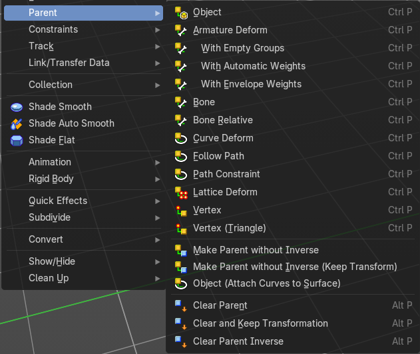Expand the Quick Effects submenu arrow

158,201
